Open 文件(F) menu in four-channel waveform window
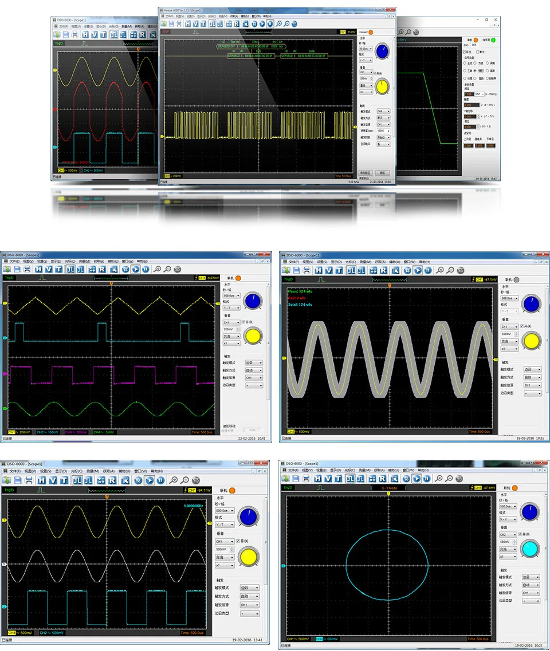Image resolution: width=550 pixels, height=651 pixels. [x=15, y=261]
